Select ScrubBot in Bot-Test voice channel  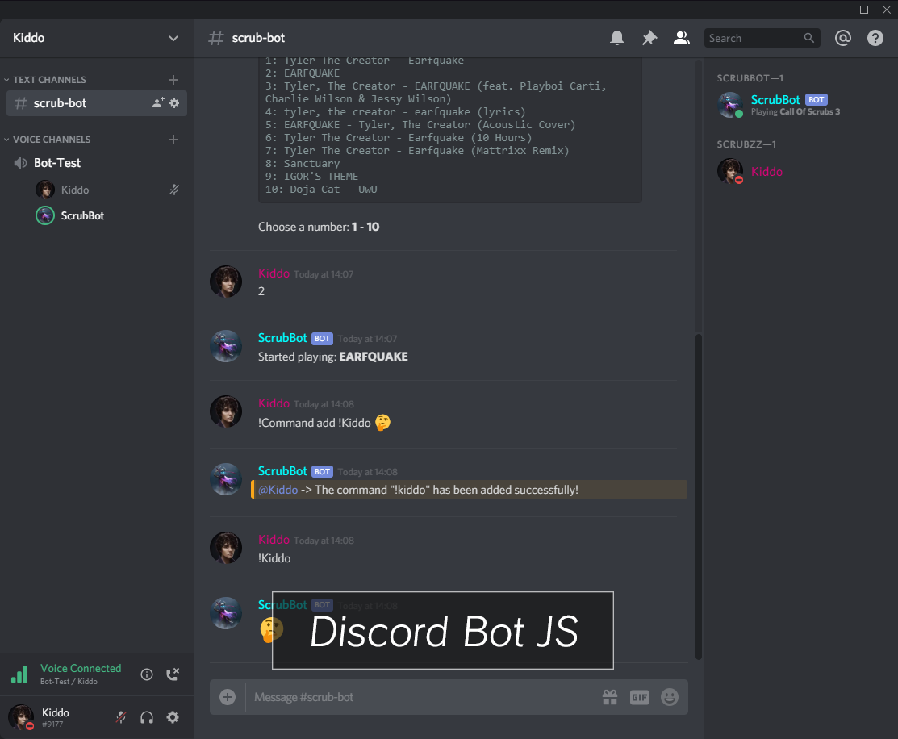pyautogui.click(x=82, y=216)
